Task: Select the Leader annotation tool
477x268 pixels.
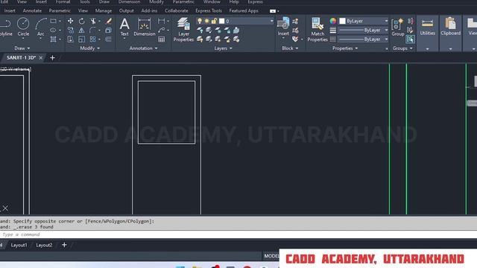Action: (x=161, y=30)
